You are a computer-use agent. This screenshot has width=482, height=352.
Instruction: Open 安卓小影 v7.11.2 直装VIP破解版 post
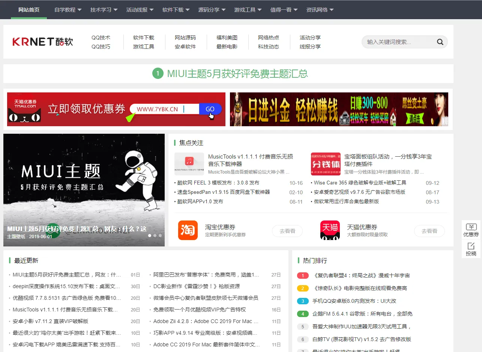click(50, 321)
